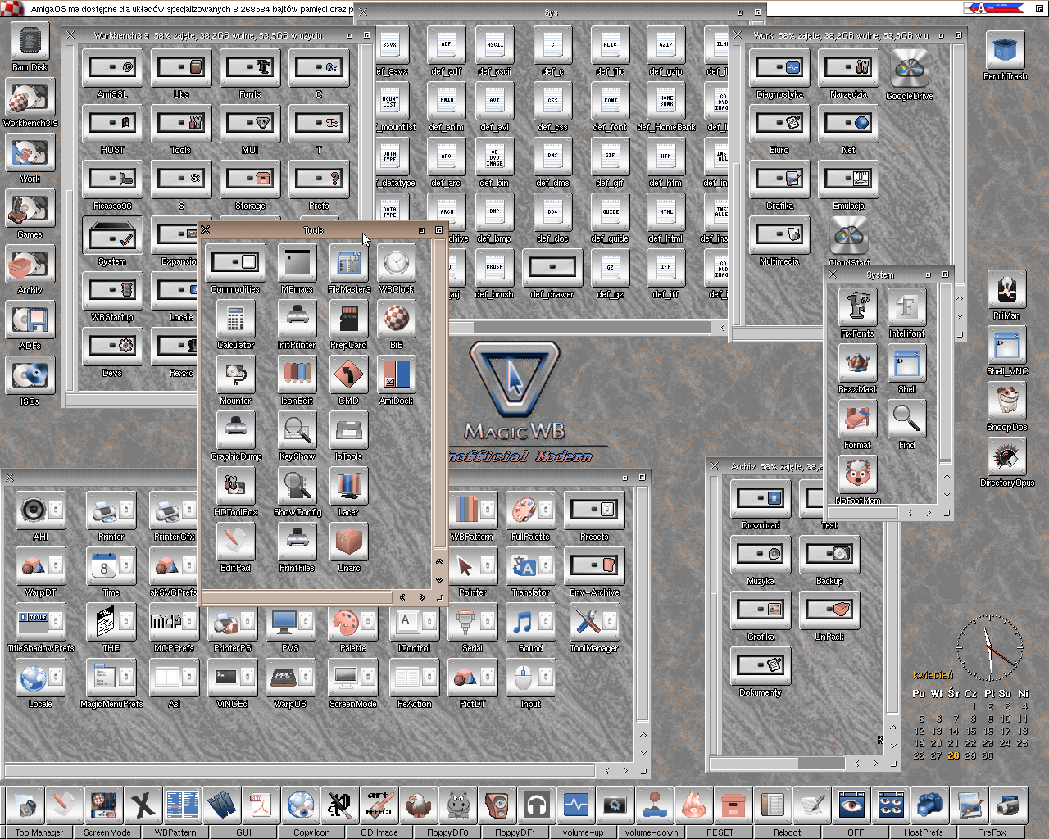Click the Muzyka drawer in Archiv window
1049x839 pixels.
tap(761, 555)
